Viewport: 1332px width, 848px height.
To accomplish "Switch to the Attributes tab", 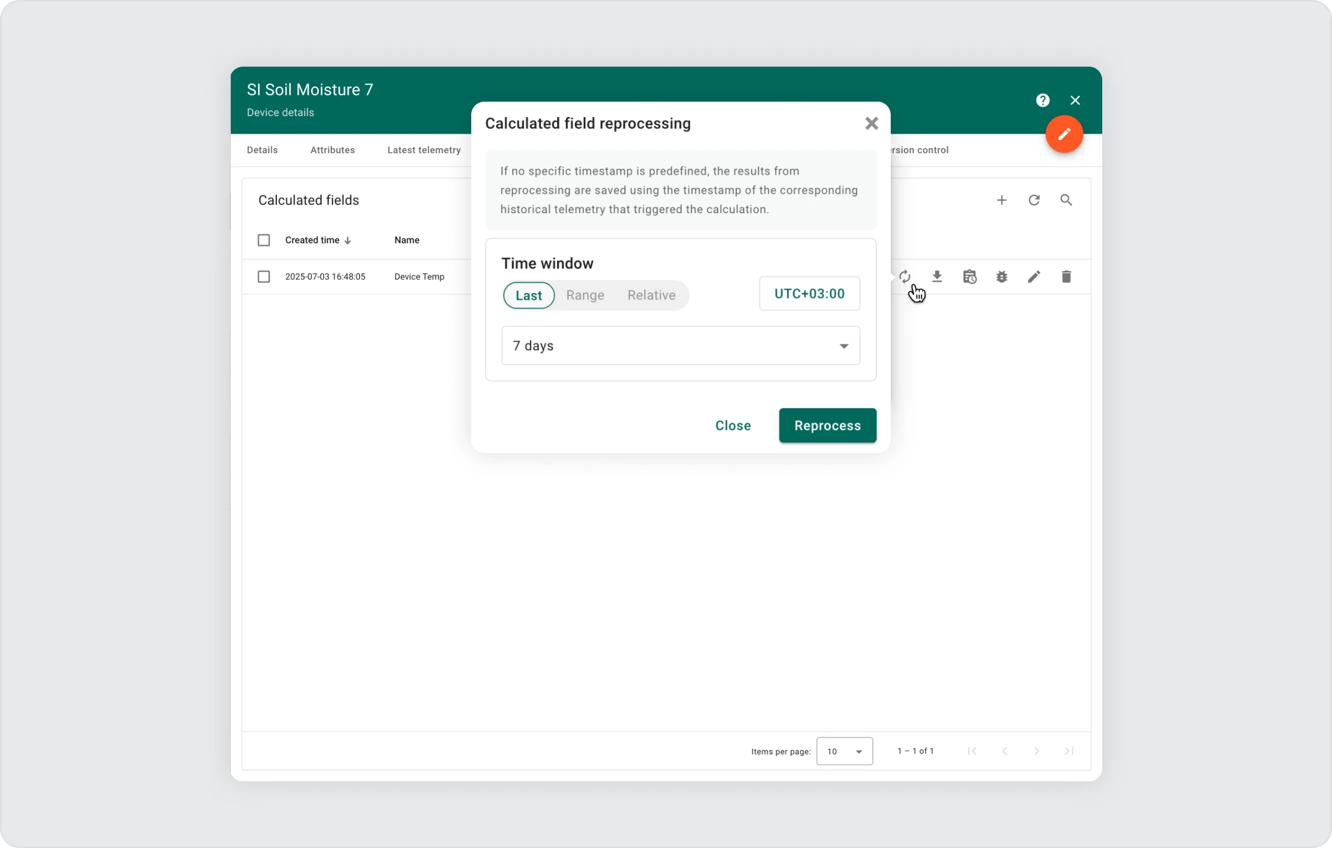I will (x=332, y=150).
